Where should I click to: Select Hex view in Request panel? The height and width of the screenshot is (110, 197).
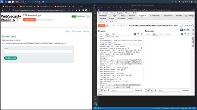click(x=114, y=34)
